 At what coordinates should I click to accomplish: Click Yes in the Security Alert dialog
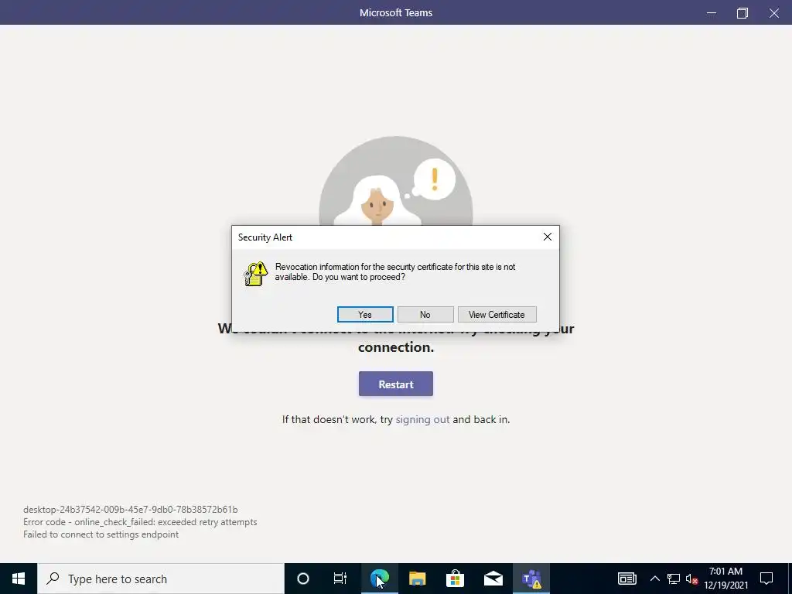[365, 314]
